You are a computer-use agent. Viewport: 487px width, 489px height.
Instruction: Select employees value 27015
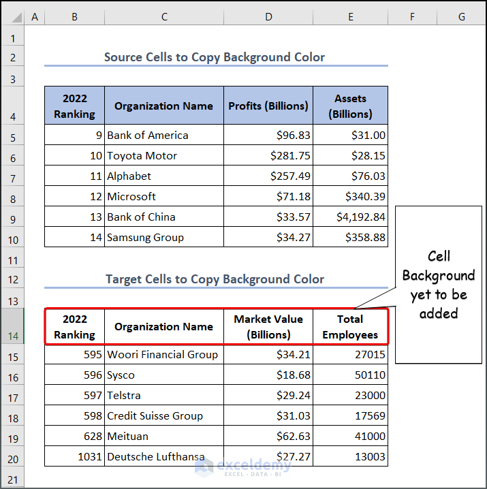(350, 354)
